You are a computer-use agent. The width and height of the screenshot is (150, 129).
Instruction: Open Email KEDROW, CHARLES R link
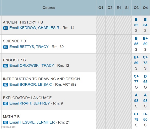[x=34, y=28]
